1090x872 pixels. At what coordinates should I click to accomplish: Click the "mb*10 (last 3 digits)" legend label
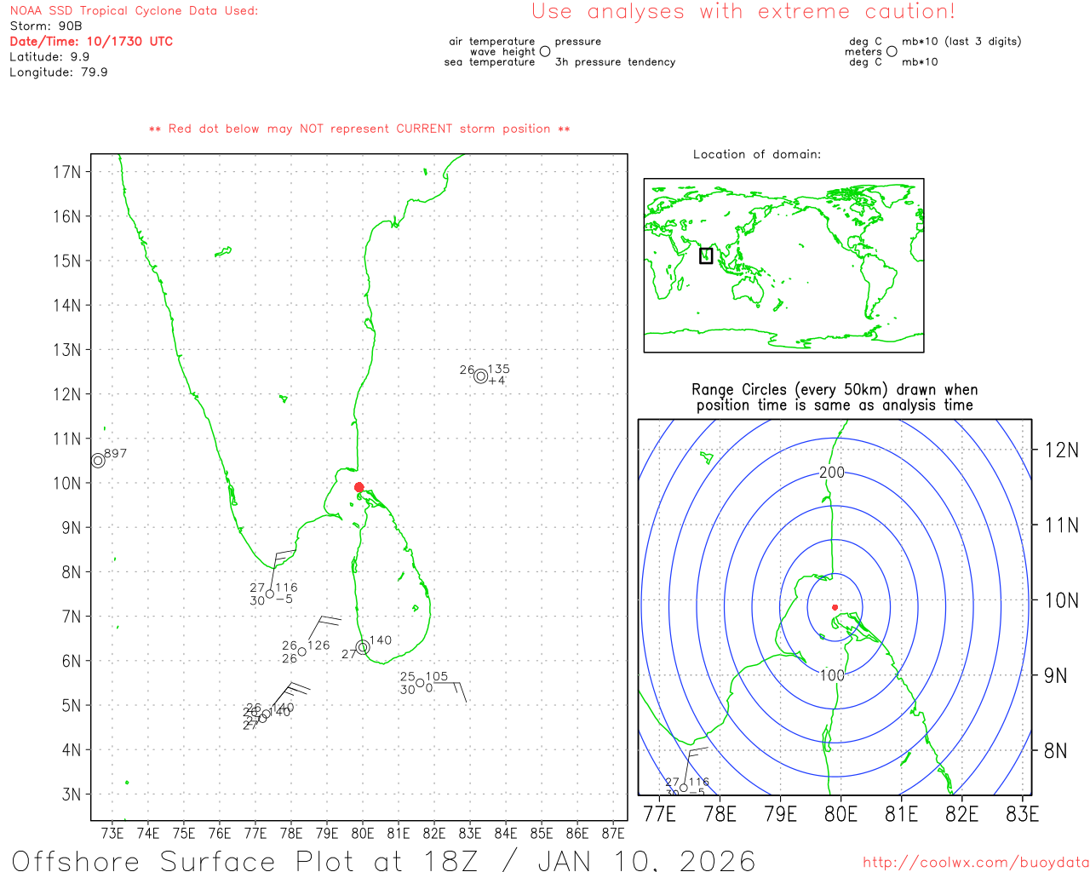(961, 42)
